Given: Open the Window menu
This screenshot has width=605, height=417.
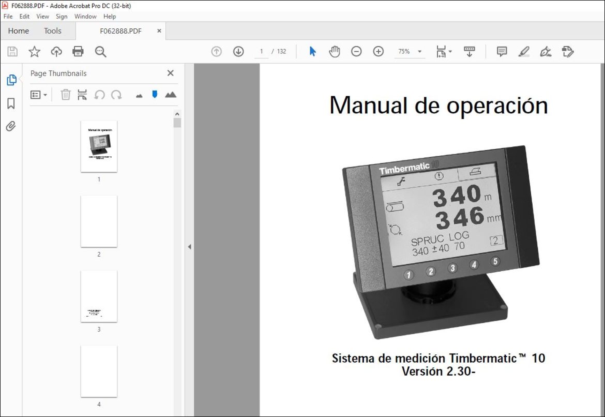Looking at the screenshot, I should (x=85, y=16).
